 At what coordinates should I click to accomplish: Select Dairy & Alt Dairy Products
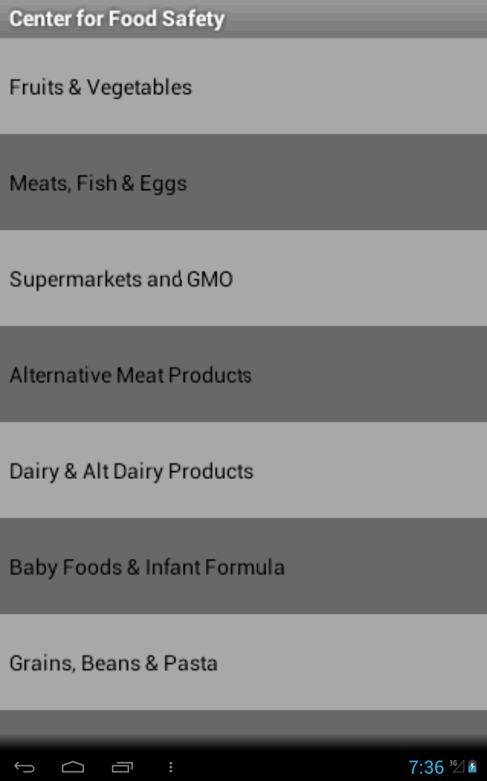(243, 470)
